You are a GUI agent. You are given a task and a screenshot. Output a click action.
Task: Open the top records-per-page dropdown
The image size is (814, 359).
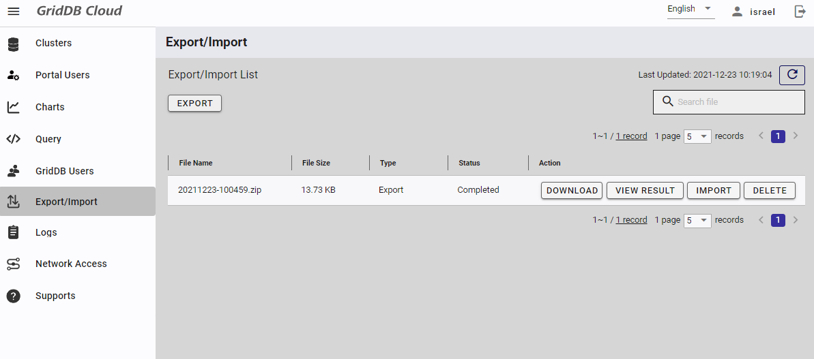[x=697, y=136]
